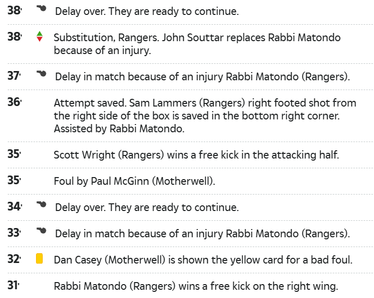Click Foul by Paul McGinn entry
The height and width of the screenshot is (298, 374).
134,181
